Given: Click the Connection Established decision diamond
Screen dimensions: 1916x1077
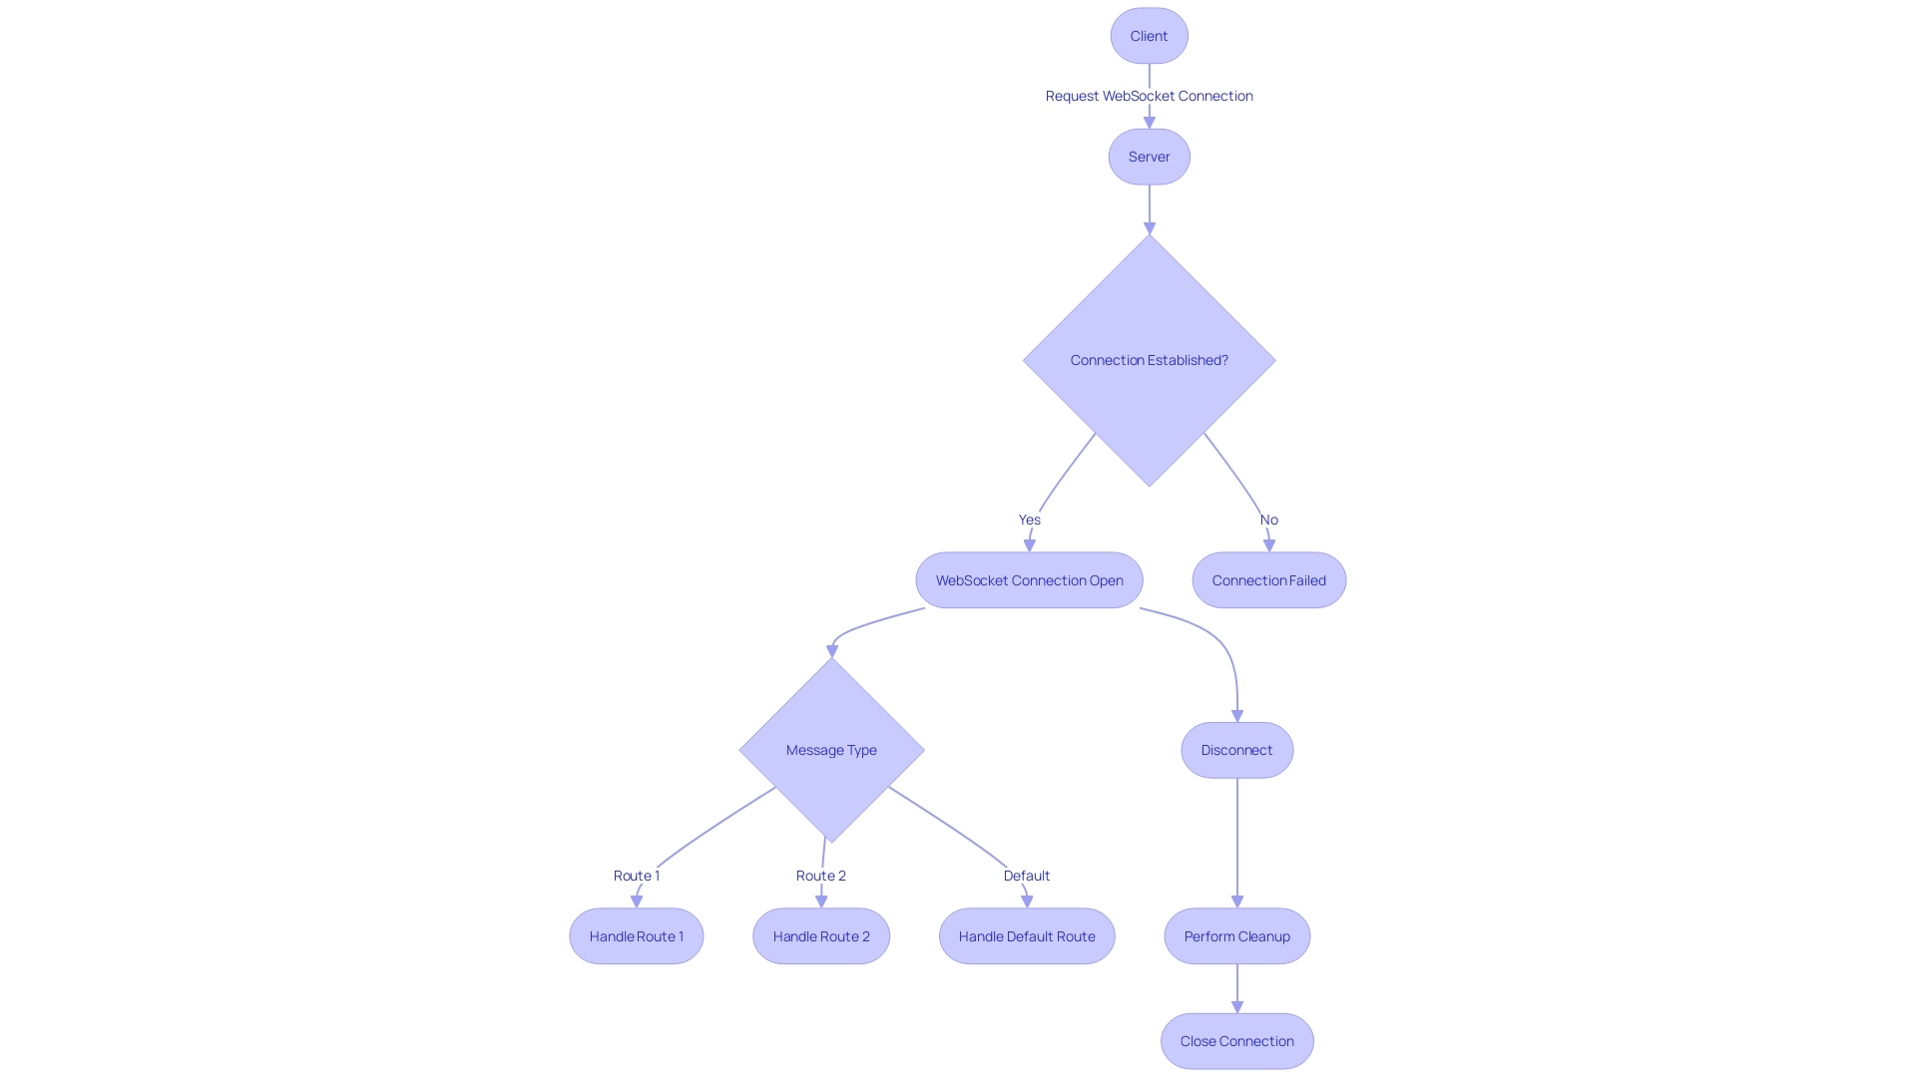Looking at the screenshot, I should [x=1149, y=359].
